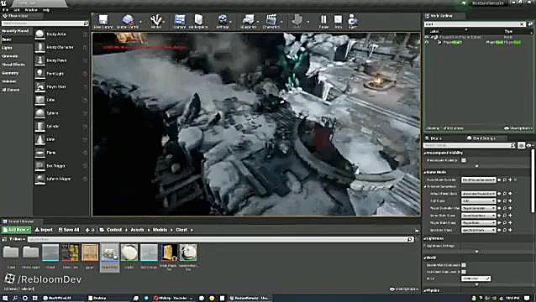Open the Blueprints toolbar icon
Viewport: 536px width, 302px height.
248,22
